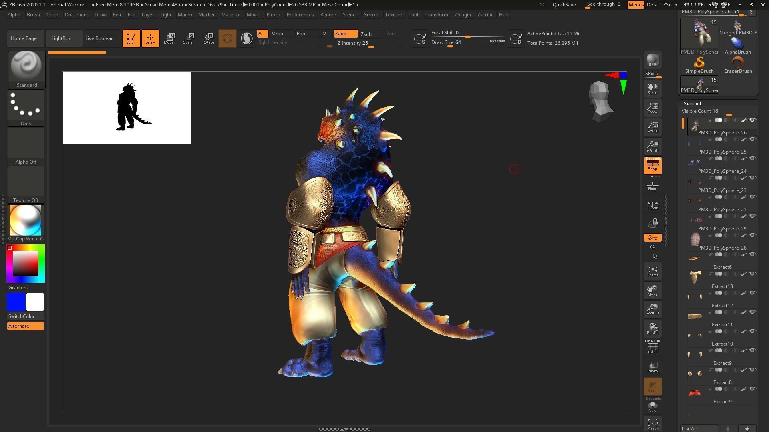The image size is (769, 432).
Task: Toggle PolyF line fill icon
Action: [652, 347]
